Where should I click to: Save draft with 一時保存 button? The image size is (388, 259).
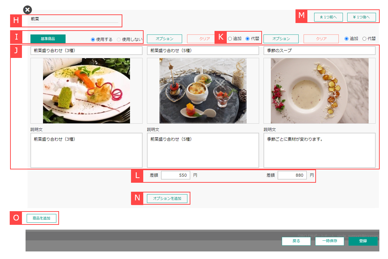pyautogui.click(x=329, y=241)
